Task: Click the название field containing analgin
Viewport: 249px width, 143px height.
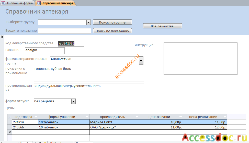Action: point(45,51)
